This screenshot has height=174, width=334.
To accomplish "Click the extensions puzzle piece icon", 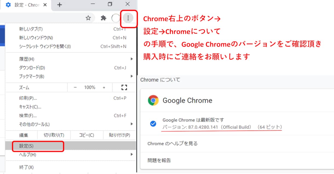I will click(103, 18).
